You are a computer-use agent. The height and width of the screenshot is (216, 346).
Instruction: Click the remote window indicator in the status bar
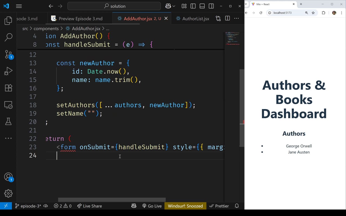(x=6, y=206)
